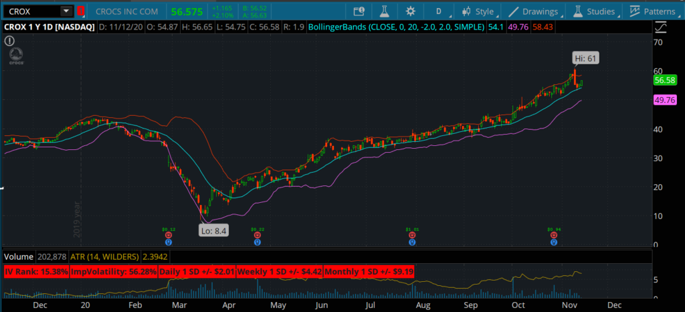
Task: Open the symbol dropdown arrow next to CROX
Action: pos(66,11)
